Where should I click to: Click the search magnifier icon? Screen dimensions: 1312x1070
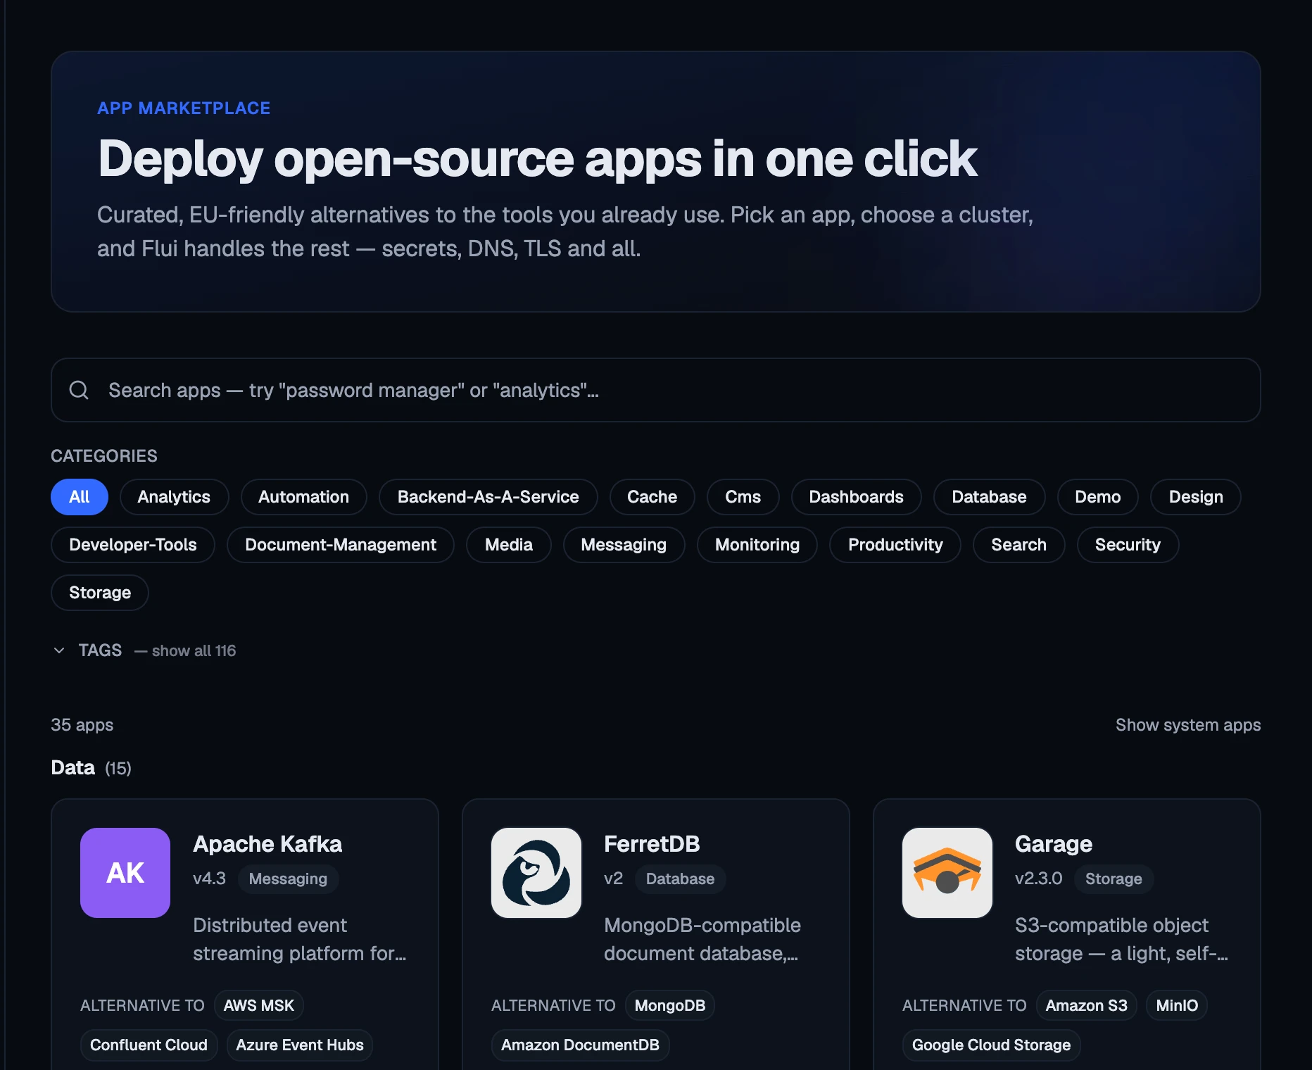click(79, 390)
